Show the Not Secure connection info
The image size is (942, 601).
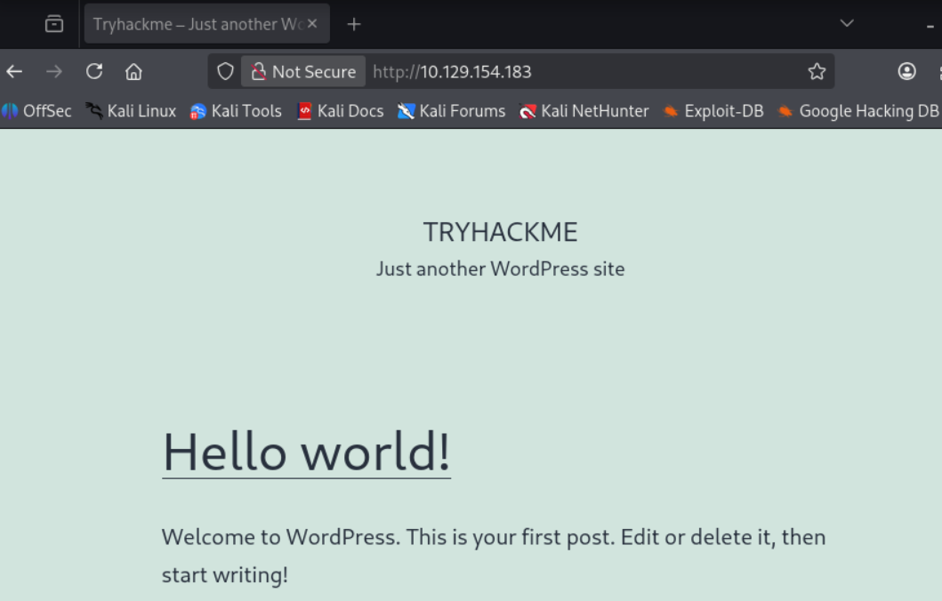[x=303, y=72]
